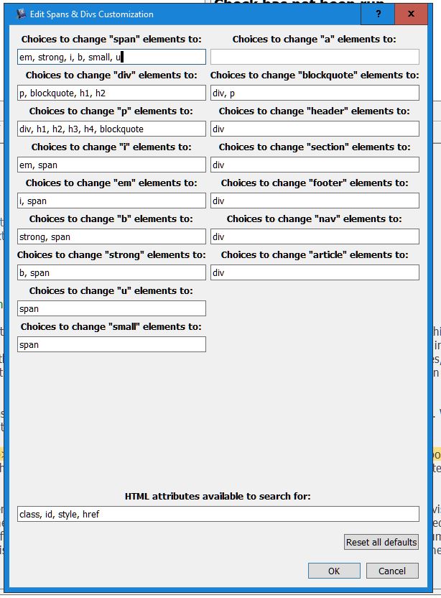This screenshot has width=441, height=598.
Task: Select the "p" elements choices field
Action: 111,129
